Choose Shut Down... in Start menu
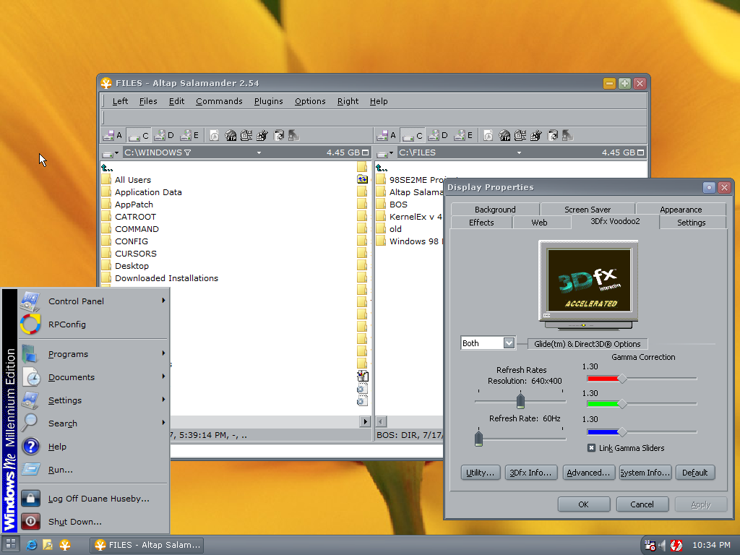This screenshot has height=555, width=740. tap(93, 522)
